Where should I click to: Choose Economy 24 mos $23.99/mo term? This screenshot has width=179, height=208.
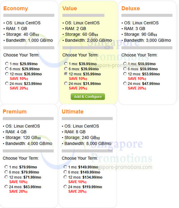pyautogui.click(x=7, y=84)
